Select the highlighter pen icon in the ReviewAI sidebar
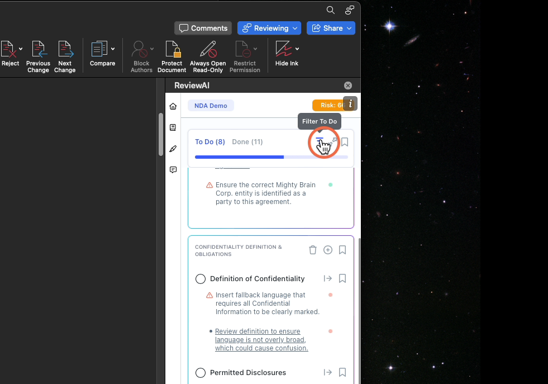The width and height of the screenshot is (548, 384). 173,149
